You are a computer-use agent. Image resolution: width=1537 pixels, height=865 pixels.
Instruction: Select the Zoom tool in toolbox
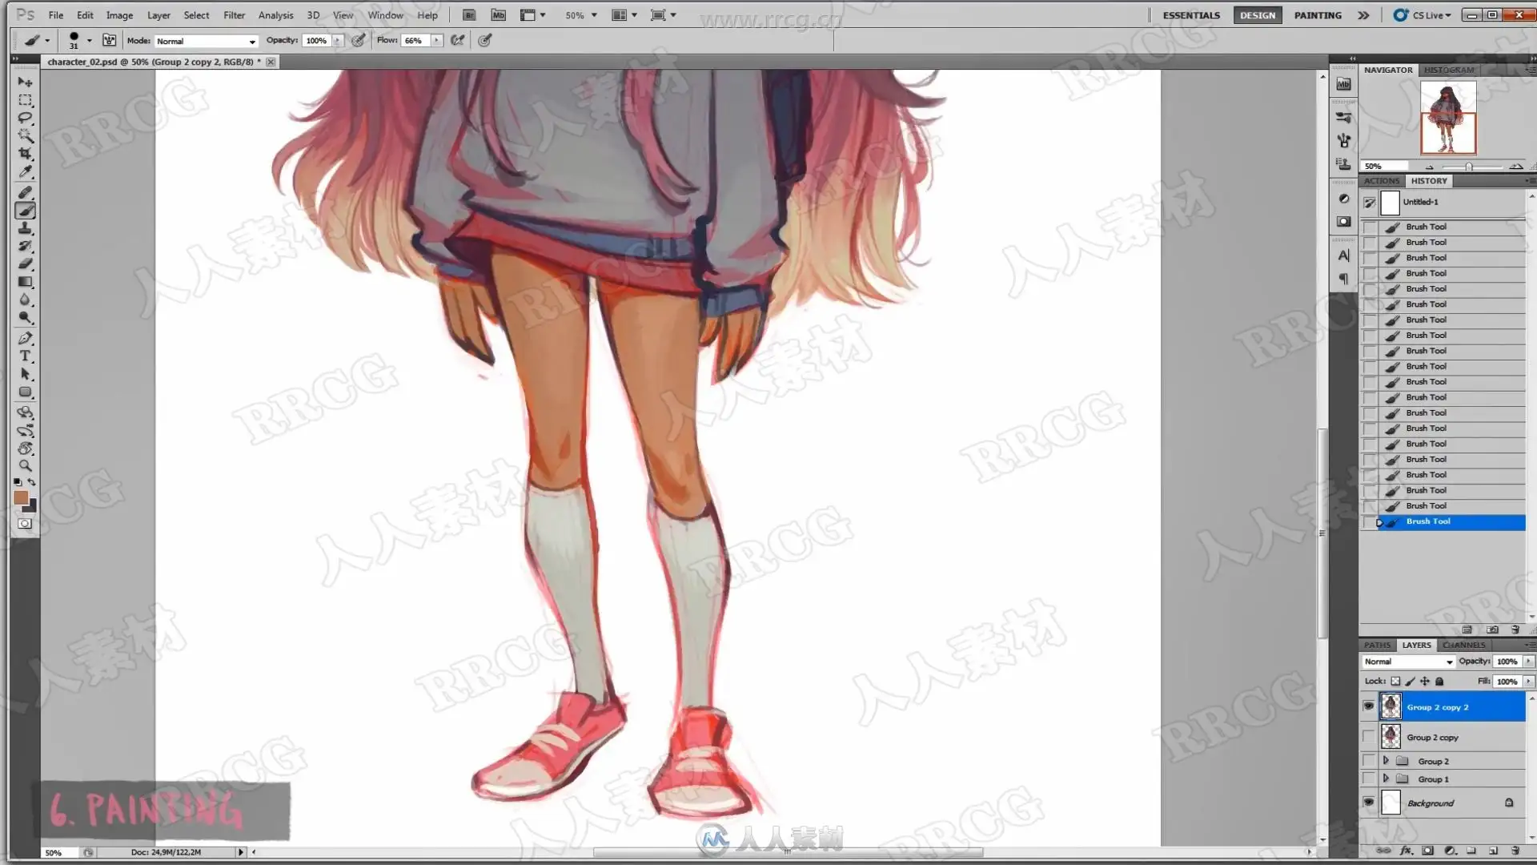25,465
